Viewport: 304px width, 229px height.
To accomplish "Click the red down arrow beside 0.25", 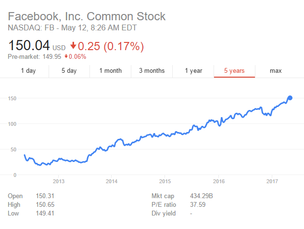I will 73,46.
